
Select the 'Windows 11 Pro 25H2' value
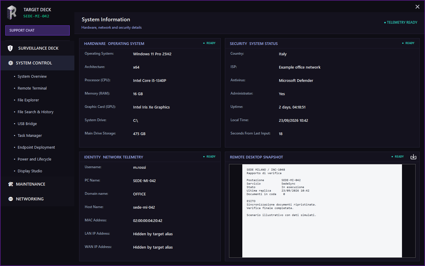[x=152, y=54]
